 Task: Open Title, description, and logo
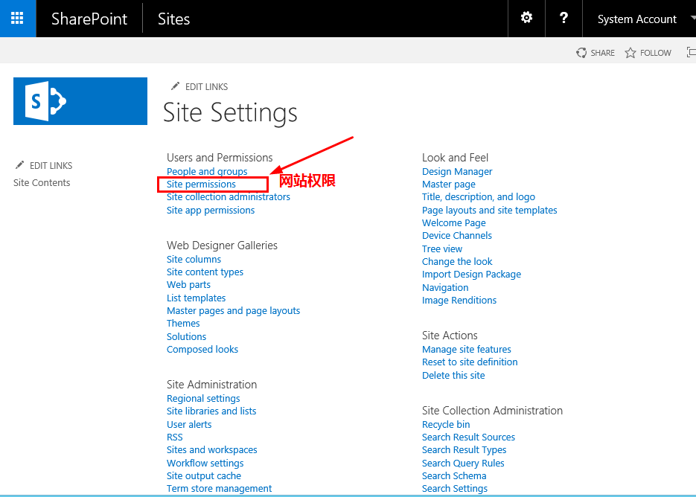[x=479, y=196]
